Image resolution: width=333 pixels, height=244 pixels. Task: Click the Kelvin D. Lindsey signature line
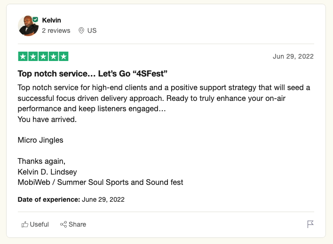tap(48, 172)
